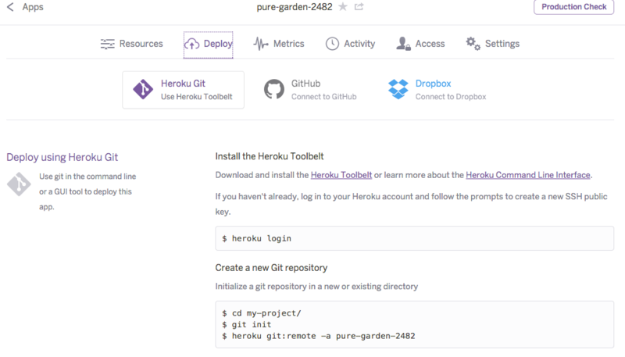Click the Deploy cloud-upload icon

pyautogui.click(x=191, y=44)
